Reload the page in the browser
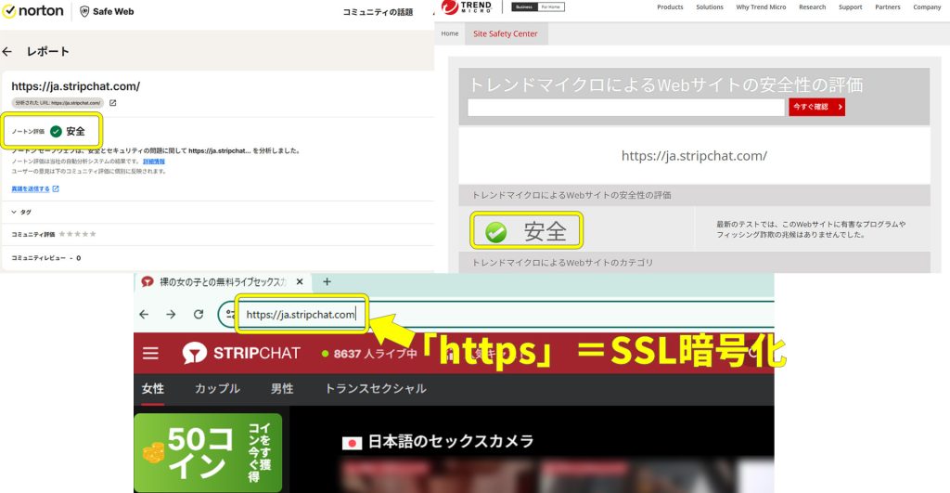Viewport: 950px width, 493px height. (199, 314)
